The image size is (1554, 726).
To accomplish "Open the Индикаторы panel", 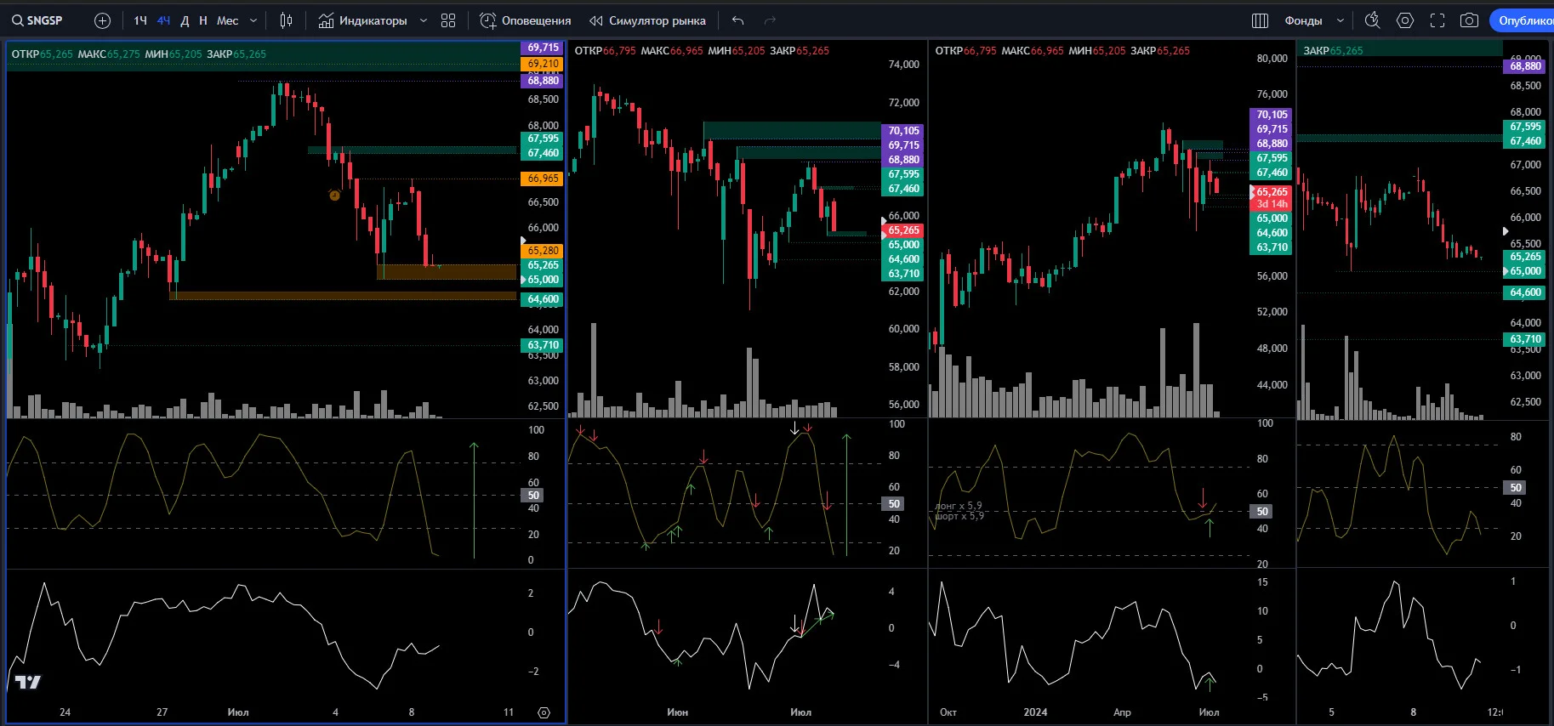I will coord(362,20).
